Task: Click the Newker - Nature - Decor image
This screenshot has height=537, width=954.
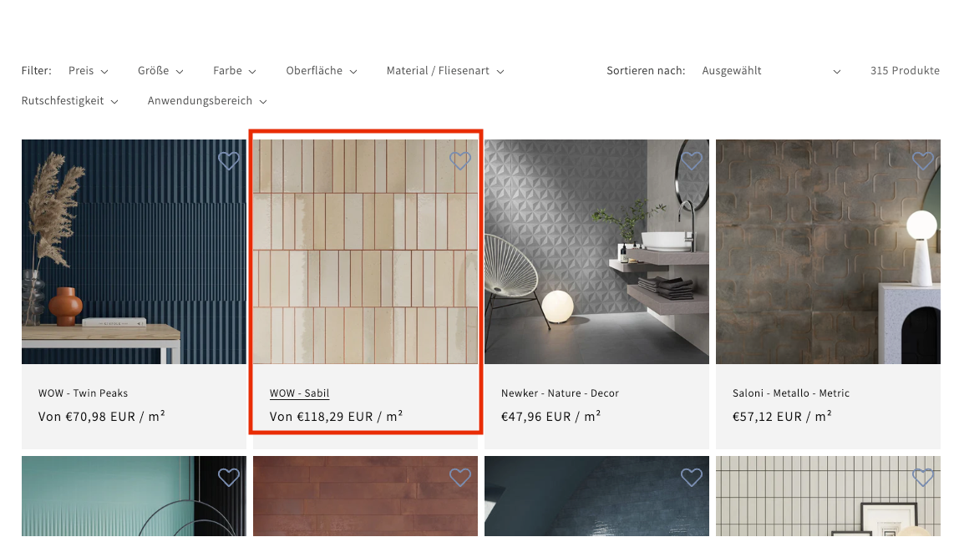Action: [596, 251]
